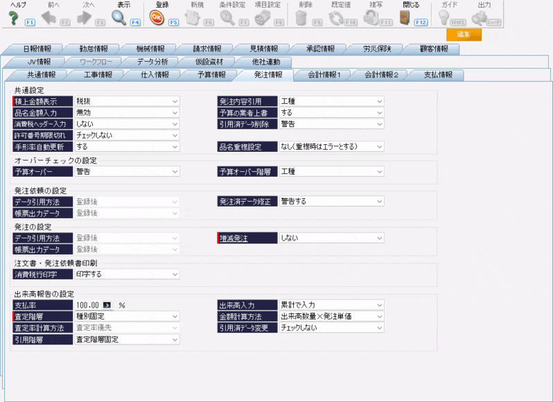Viewport: 553px width, 402px height.
Task: Select the 勤怠情報 tab
Action: pyautogui.click(x=93, y=49)
